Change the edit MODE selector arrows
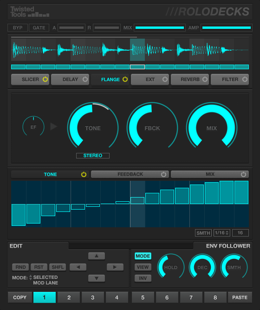 [31, 277]
